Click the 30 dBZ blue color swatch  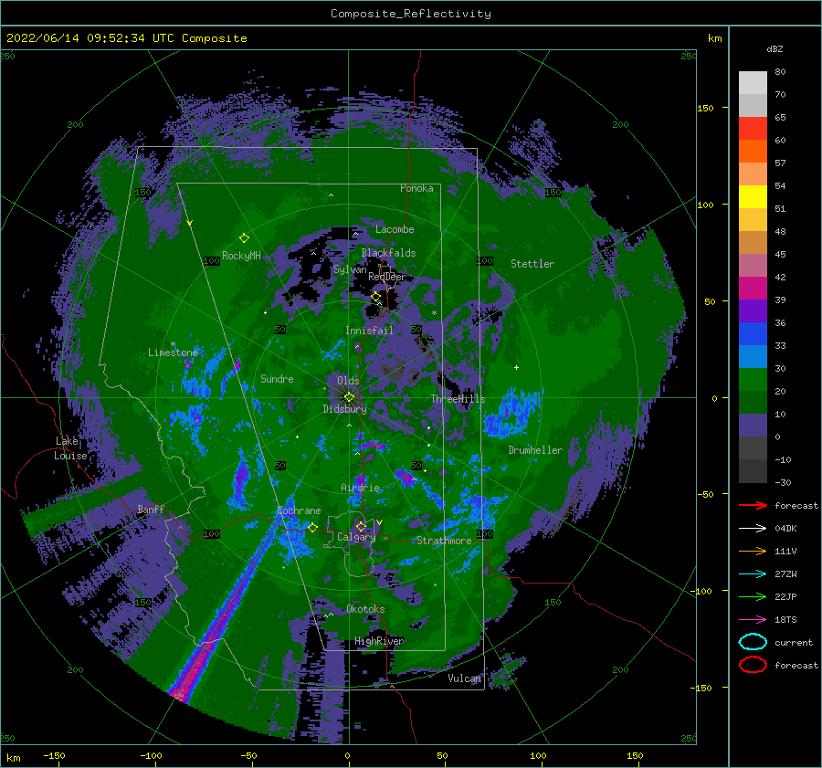(x=753, y=356)
